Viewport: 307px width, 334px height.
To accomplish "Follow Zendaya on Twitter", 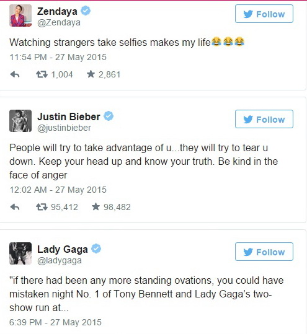I will [x=264, y=14].
